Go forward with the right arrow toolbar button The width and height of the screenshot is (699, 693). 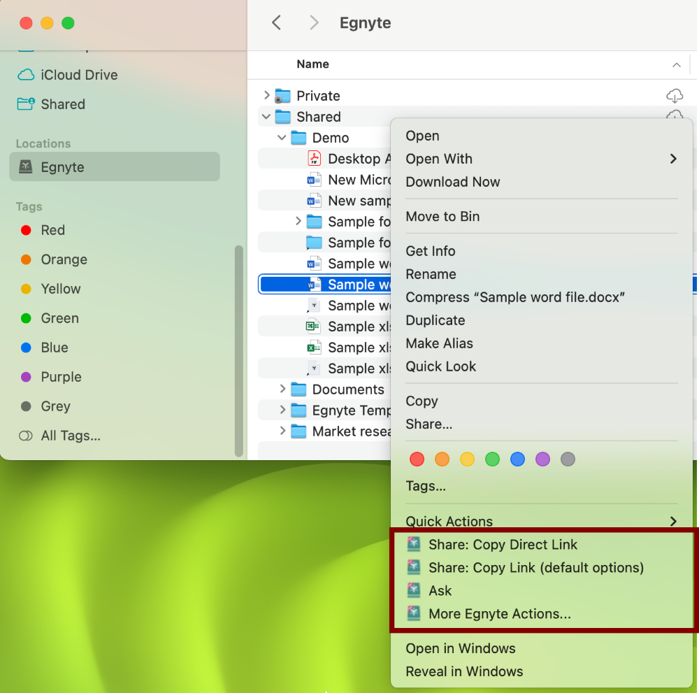pyautogui.click(x=315, y=22)
